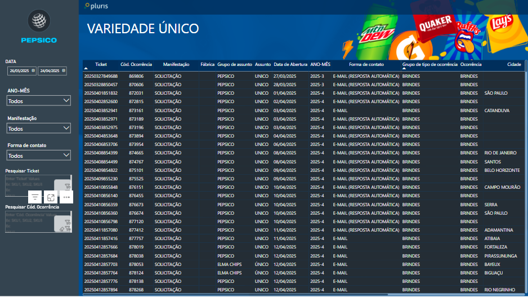Image resolution: width=528 pixels, height=297 pixels.
Task: Open the end date calendar picker icon
Action: tap(63, 71)
